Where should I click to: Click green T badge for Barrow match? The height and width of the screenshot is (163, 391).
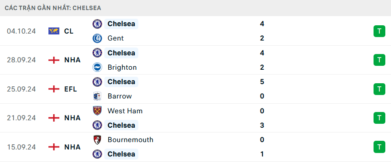tap(379, 89)
